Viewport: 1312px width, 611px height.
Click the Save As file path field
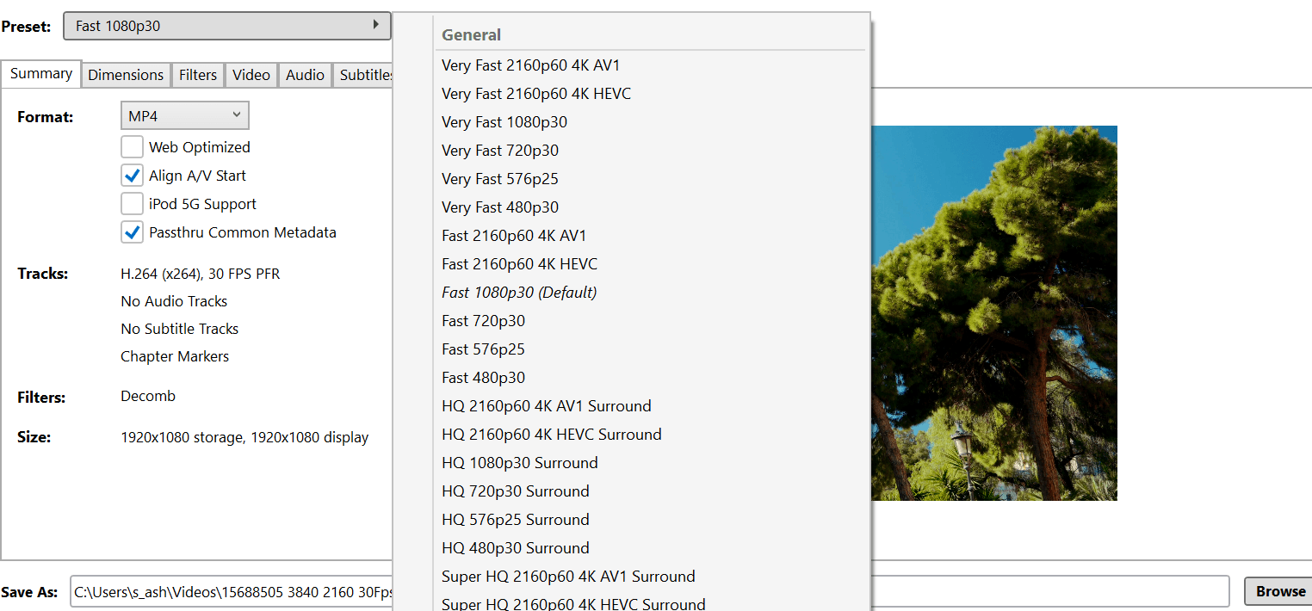(x=649, y=591)
